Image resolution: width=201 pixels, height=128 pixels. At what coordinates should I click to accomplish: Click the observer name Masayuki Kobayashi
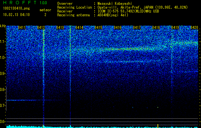(115, 4)
